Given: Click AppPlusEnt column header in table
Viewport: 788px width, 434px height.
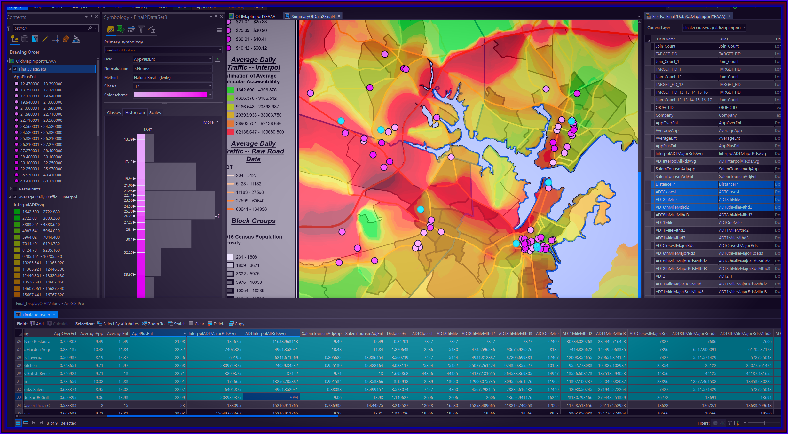Looking at the screenshot, I should click(158, 333).
